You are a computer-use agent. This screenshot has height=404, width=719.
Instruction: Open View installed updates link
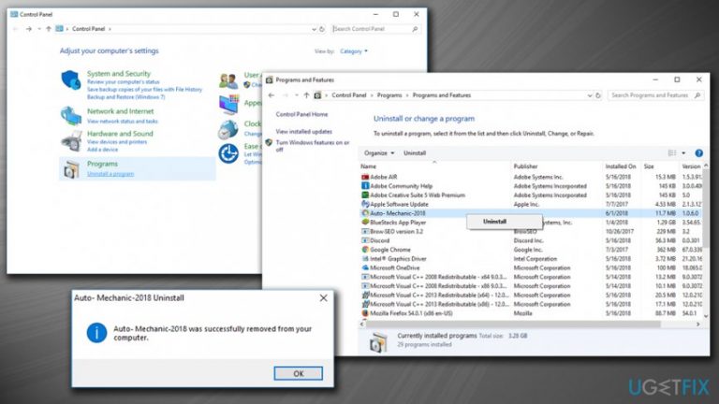[x=303, y=132]
